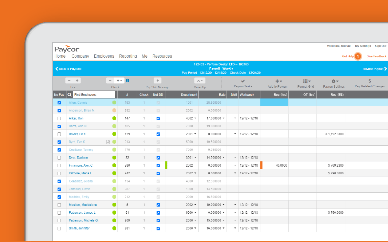Expand the Gross Up control
Image resolution: width=388 pixels, height=242 pixels.
pyautogui.click(x=200, y=81)
